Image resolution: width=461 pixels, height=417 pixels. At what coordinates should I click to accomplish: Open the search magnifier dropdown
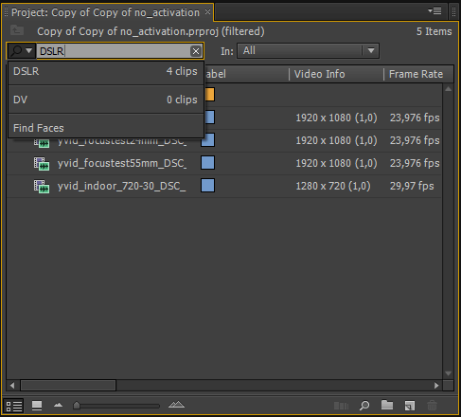pos(22,50)
